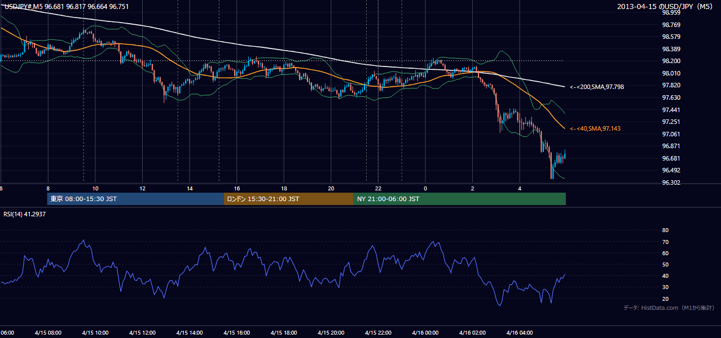Click RSI scale value 80

pos(665,230)
